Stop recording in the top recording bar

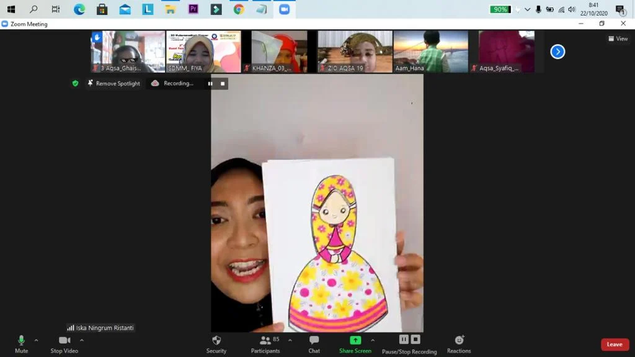coord(223,83)
